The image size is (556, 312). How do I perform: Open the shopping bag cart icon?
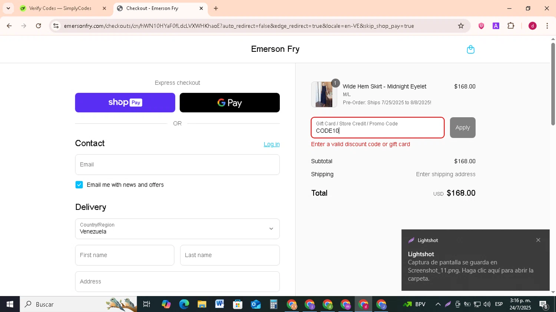pos(470,50)
